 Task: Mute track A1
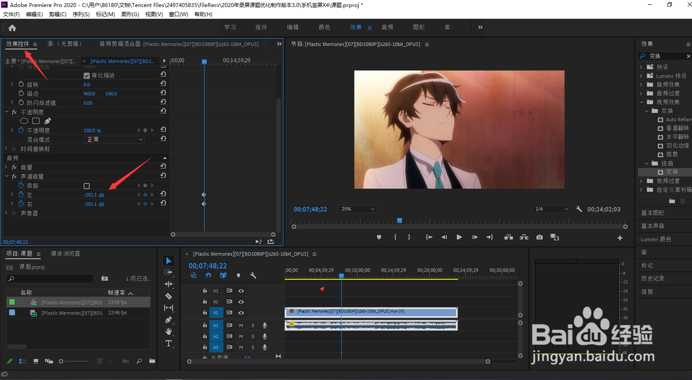pyautogui.click(x=241, y=325)
